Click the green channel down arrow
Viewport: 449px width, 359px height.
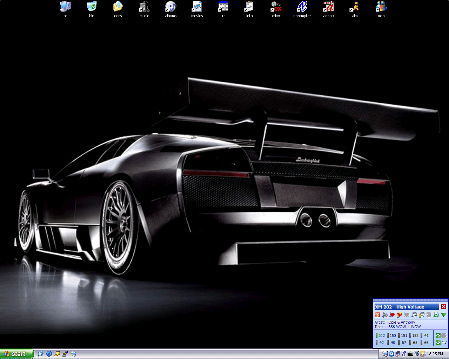pyautogui.click(x=438, y=343)
